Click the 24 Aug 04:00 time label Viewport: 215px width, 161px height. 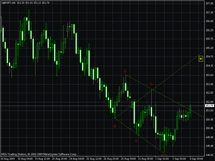(x=77, y=159)
